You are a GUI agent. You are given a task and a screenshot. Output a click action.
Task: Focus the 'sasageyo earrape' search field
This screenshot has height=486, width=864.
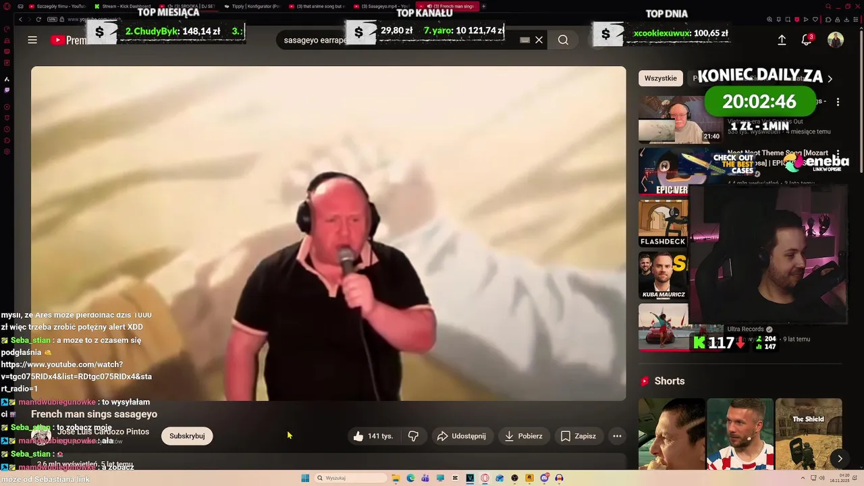(x=398, y=40)
